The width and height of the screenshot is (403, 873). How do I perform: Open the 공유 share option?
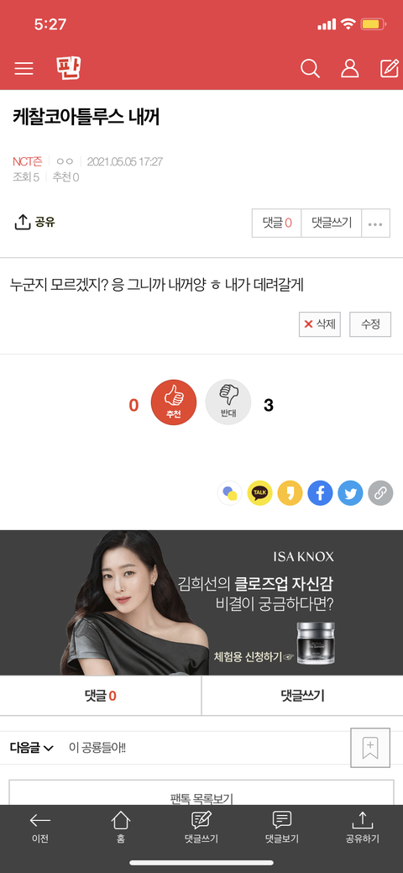[x=34, y=223]
